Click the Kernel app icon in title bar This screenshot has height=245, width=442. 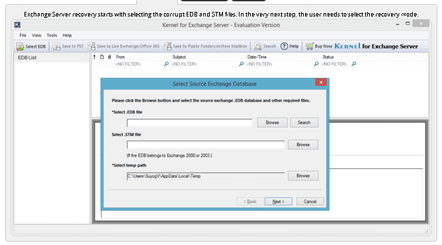tap(17, 24)
